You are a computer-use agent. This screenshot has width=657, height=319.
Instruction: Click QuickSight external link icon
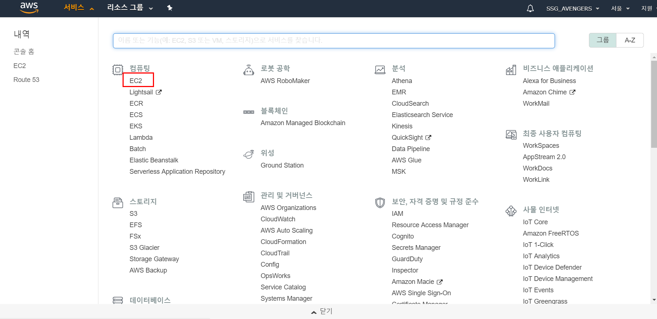tap(428, 138)
